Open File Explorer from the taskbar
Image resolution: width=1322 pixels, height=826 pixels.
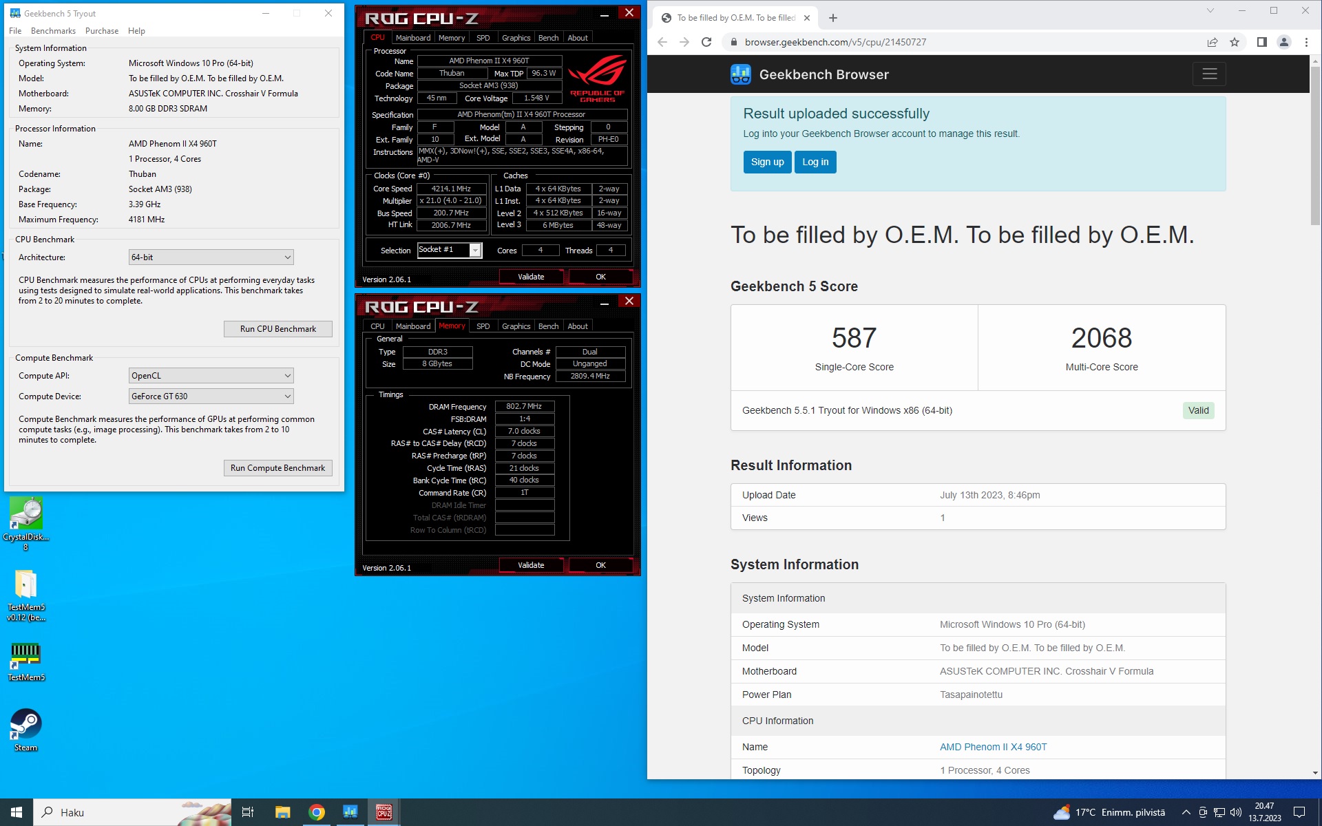282,812
